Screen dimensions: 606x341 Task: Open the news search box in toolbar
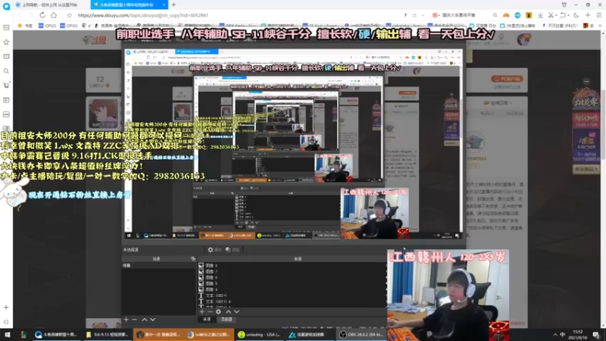click(x=460, y=15)
